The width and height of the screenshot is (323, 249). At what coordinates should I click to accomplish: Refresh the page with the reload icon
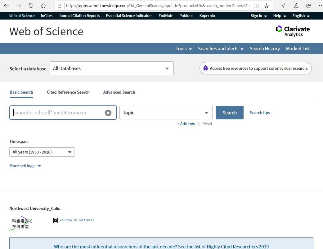[x=31, y=6]
